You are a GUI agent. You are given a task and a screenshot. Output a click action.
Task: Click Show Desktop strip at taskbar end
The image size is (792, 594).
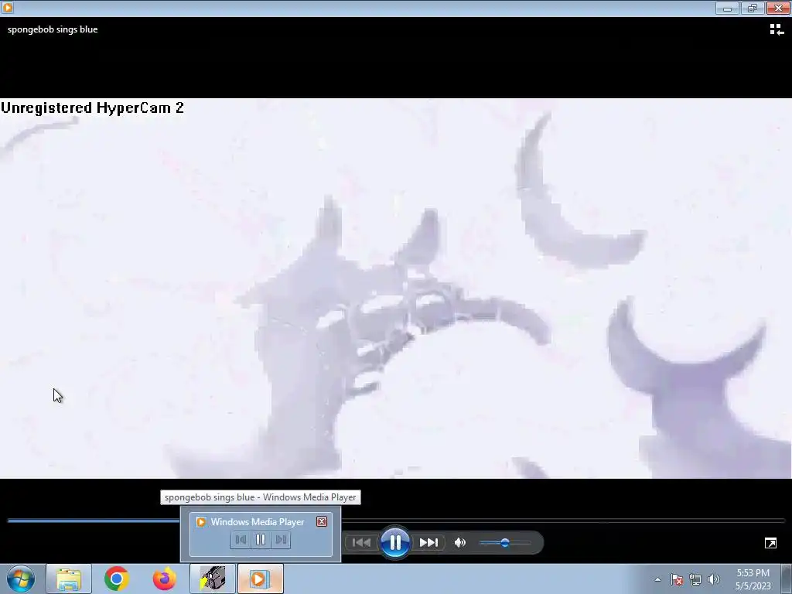[786, 579]
